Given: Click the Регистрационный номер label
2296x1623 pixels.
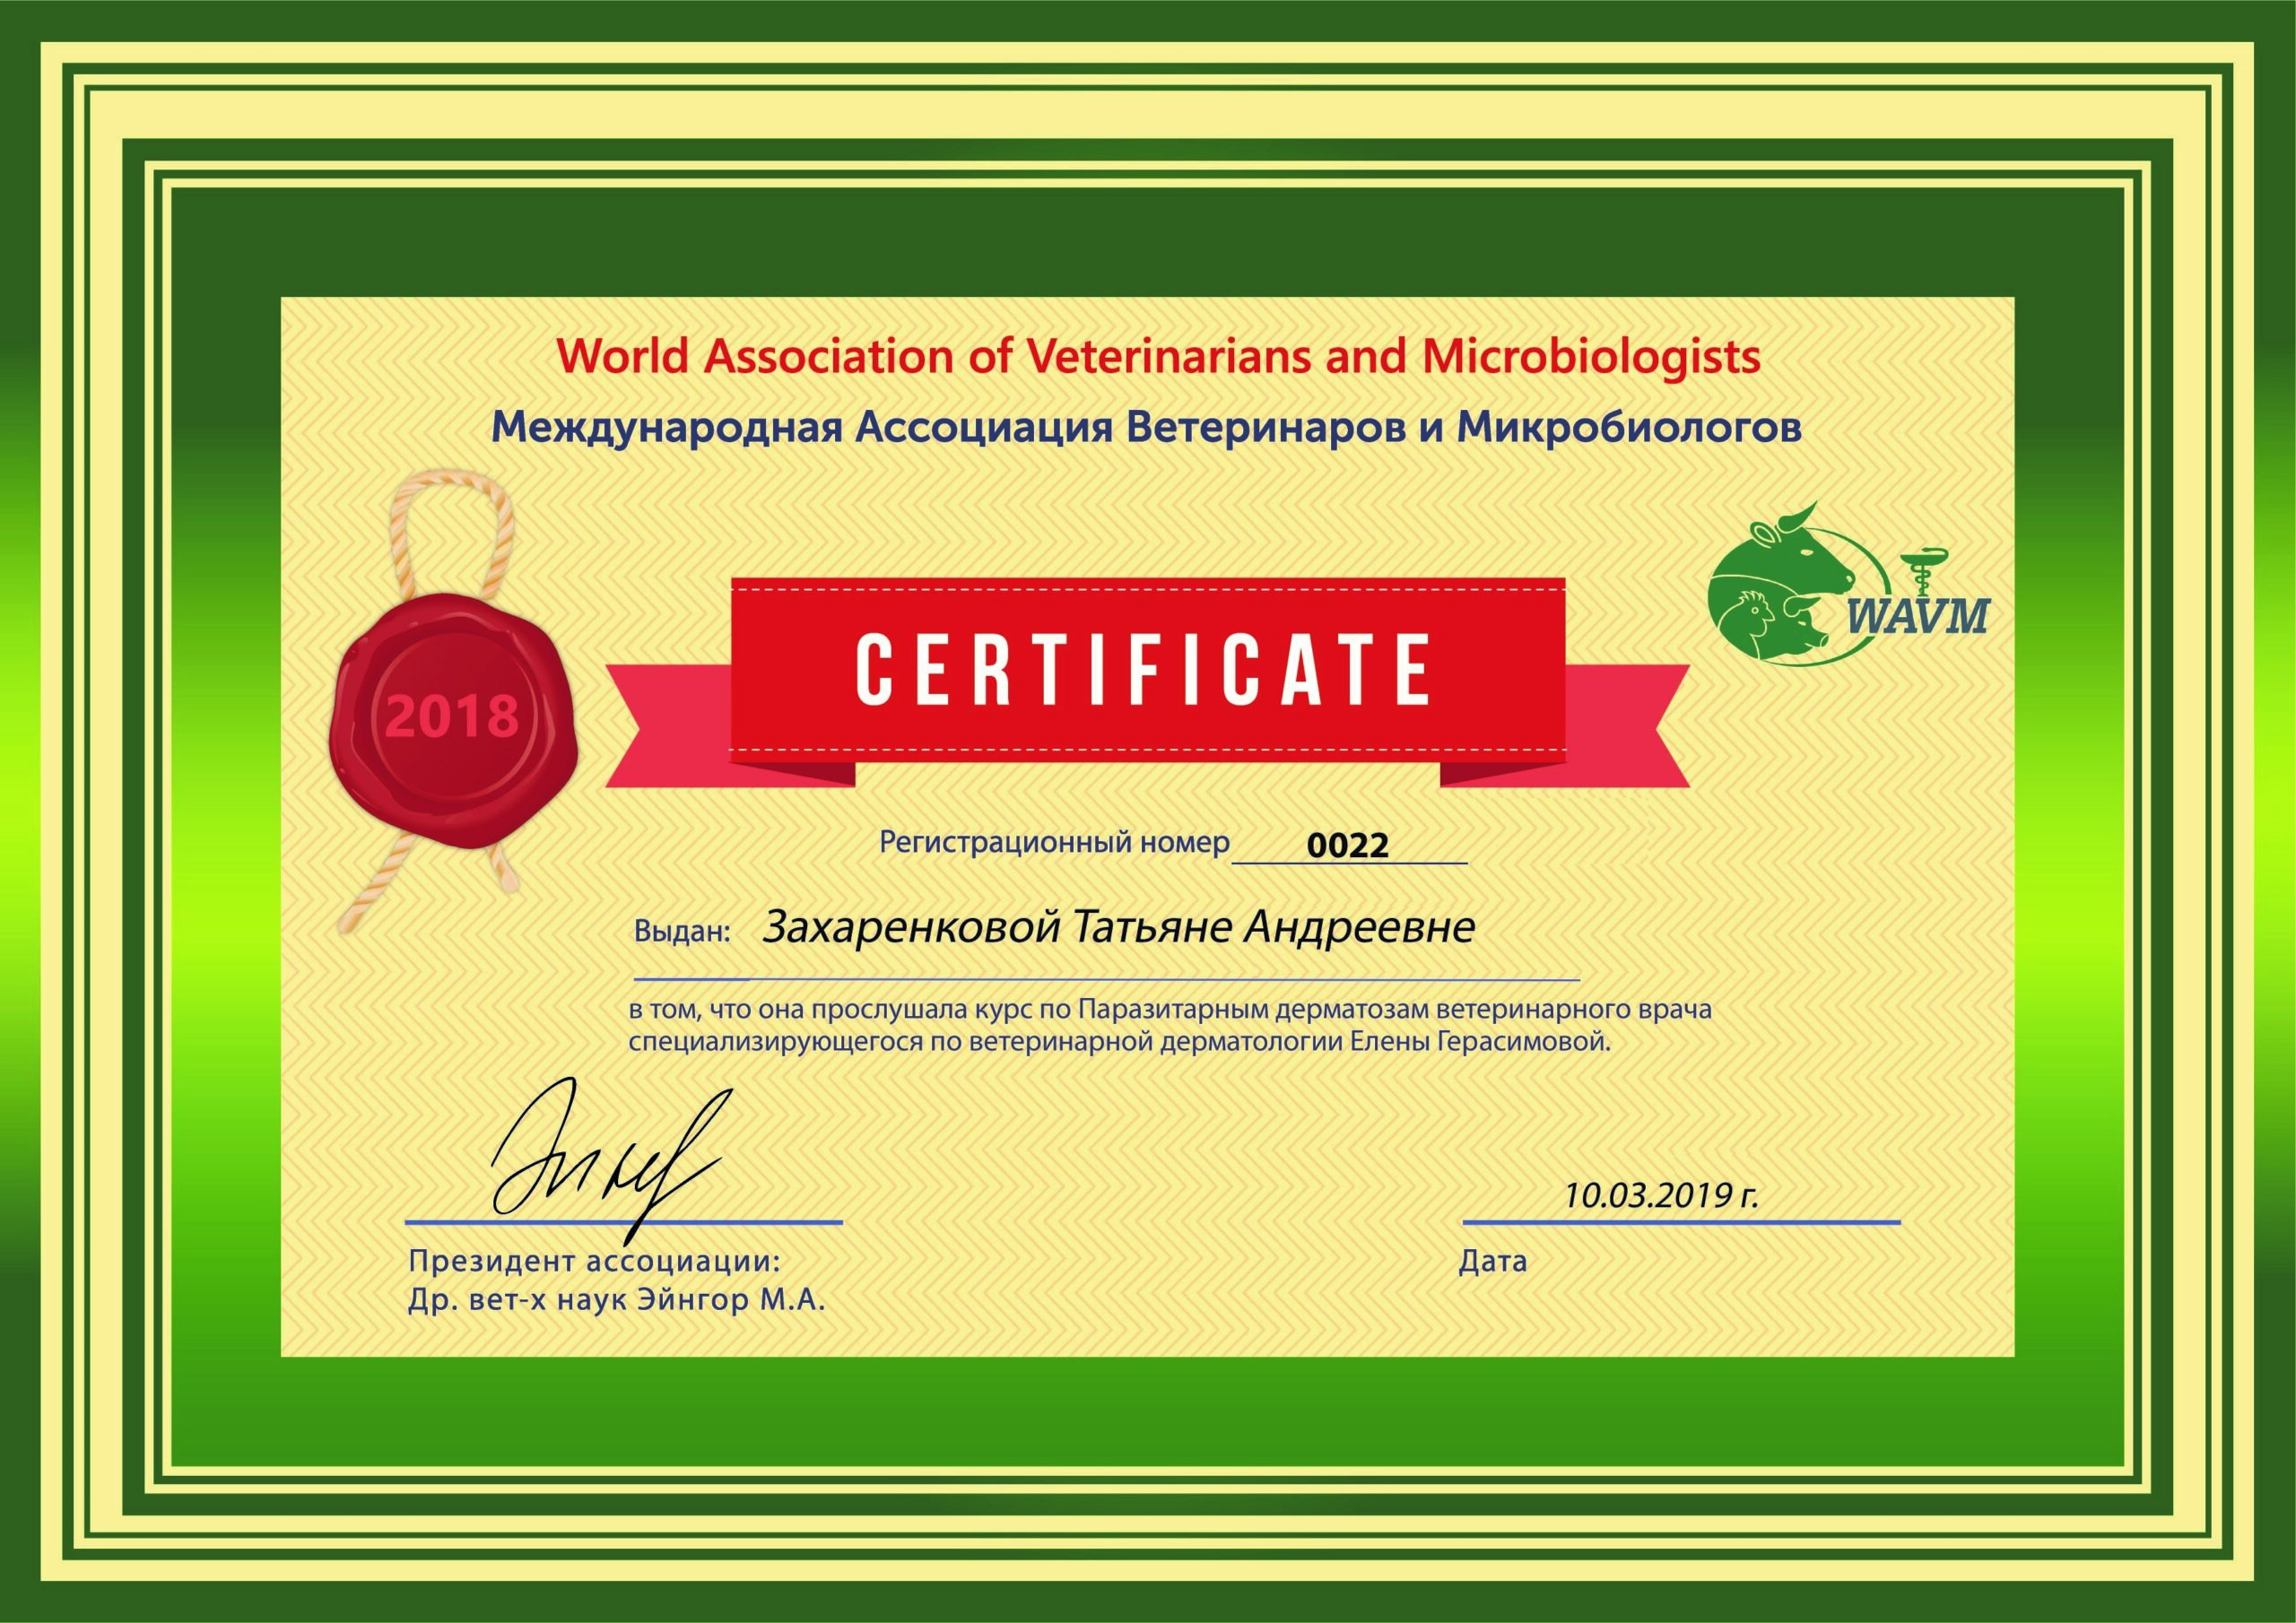Looking at the screenshot, I should click(1054, 843).
